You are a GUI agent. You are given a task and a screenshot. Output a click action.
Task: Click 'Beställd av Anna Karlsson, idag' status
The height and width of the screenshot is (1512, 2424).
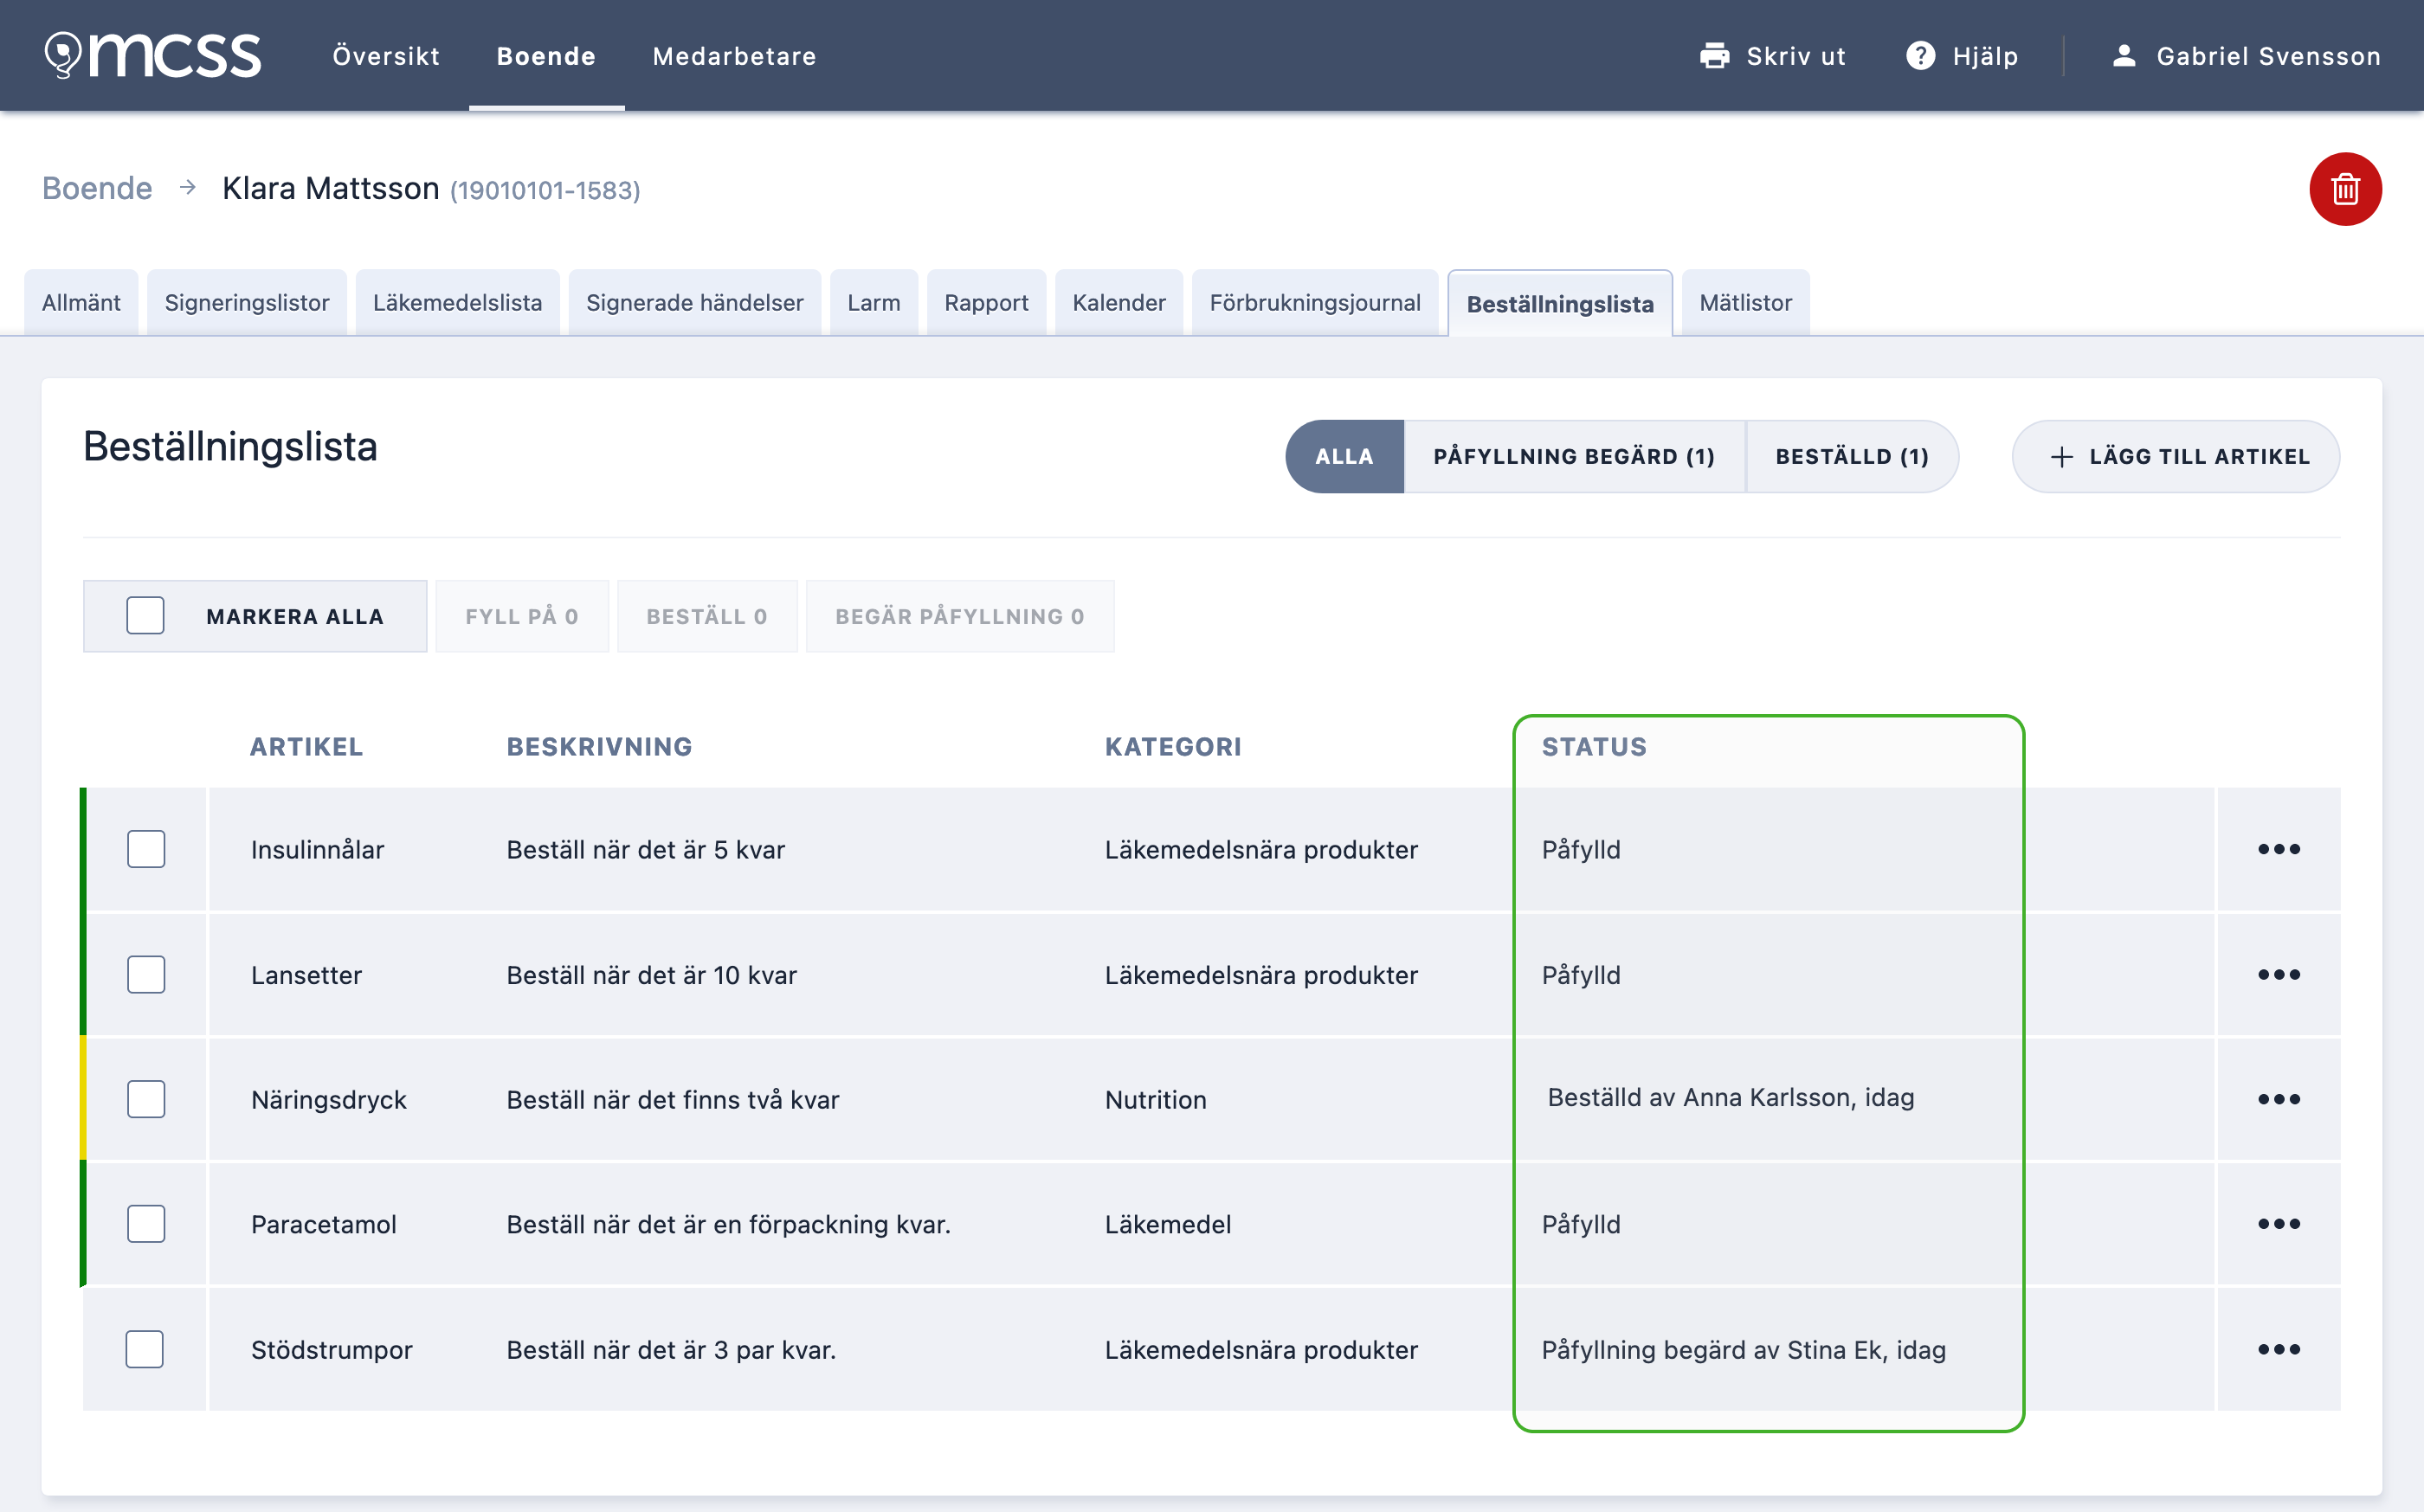click(x=1731, y=1097)
